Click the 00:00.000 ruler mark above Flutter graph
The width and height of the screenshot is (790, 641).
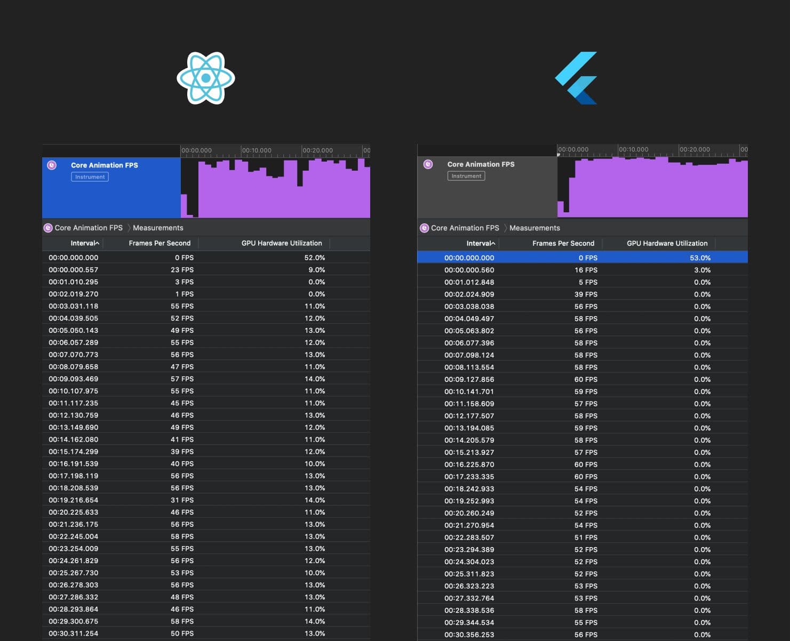point(573,149)
